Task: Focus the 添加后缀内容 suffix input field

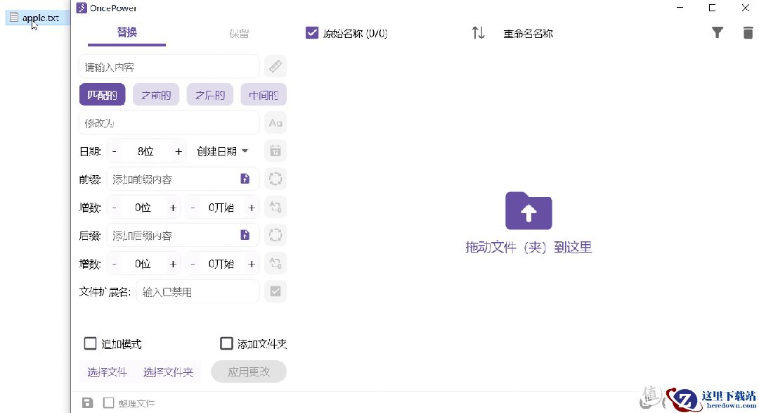Action: point(183,235)
